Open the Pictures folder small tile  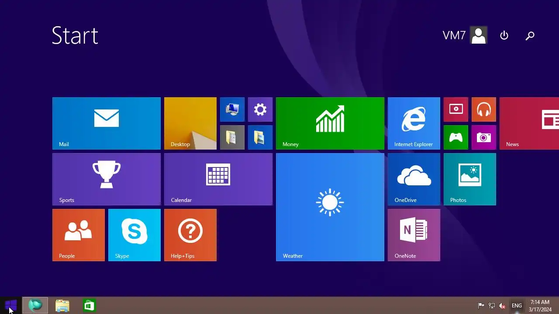[x=260, y=137]
